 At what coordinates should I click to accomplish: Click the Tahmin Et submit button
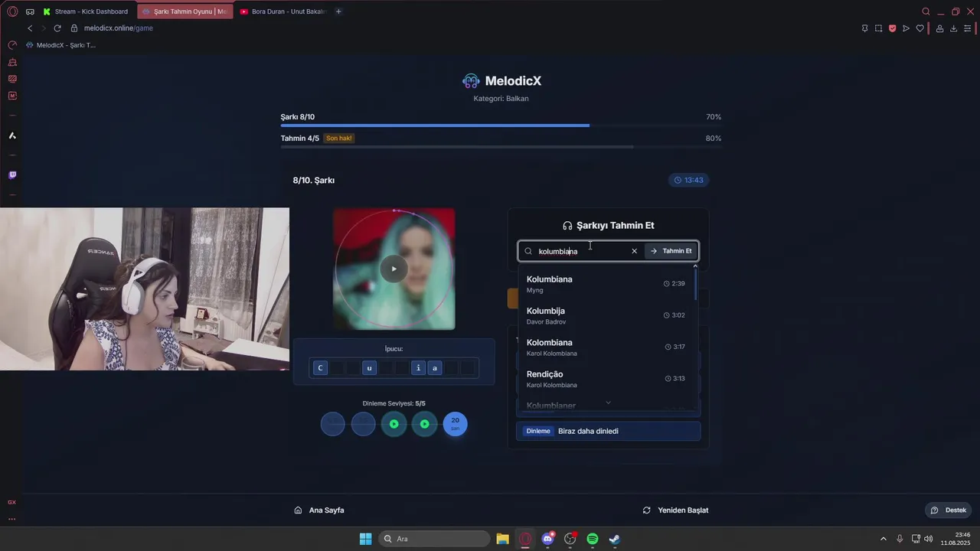pyautogui.click(x=671, y=251)
